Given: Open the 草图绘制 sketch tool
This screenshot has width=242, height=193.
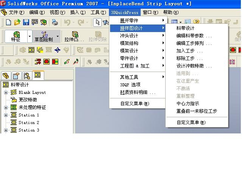Looking at the screenshot, I should tap(44, 37).
